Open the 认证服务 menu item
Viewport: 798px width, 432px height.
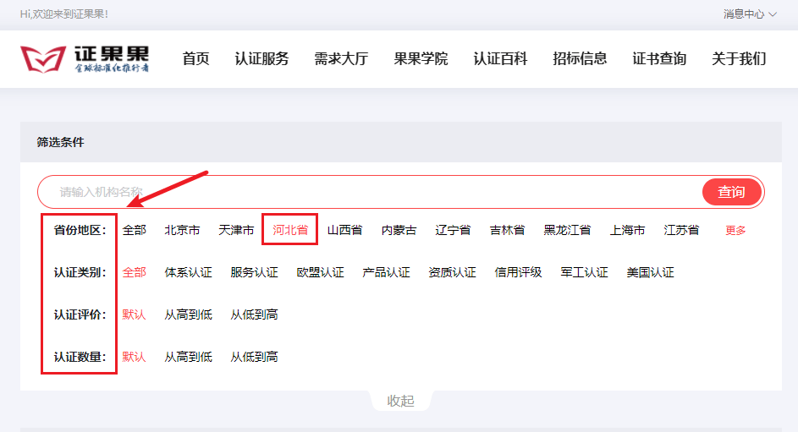[261, 59]
